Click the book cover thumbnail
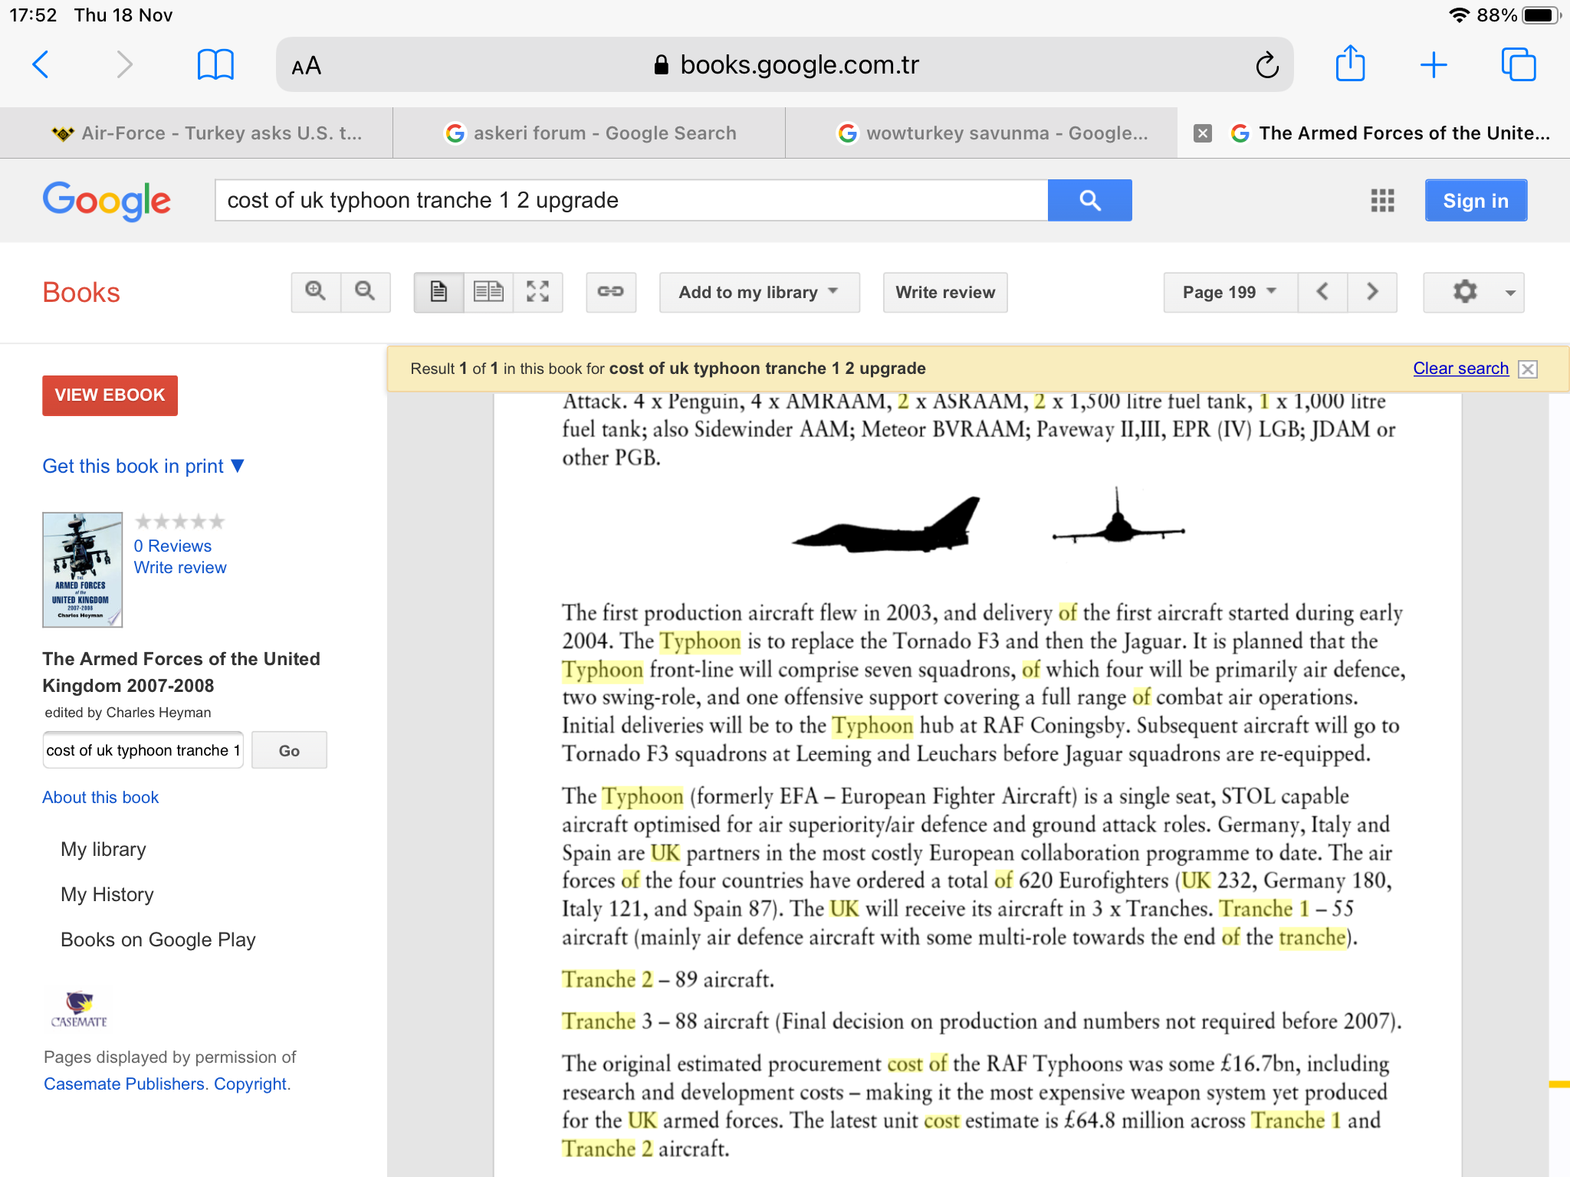1570x1177 pixels. pos(82,569)
